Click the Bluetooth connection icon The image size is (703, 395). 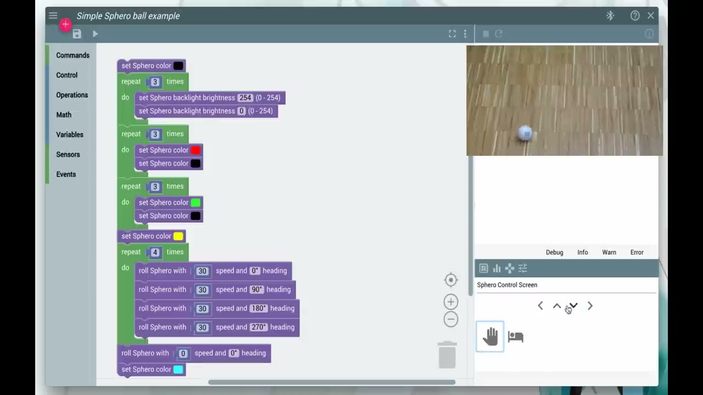pos(610,16)
